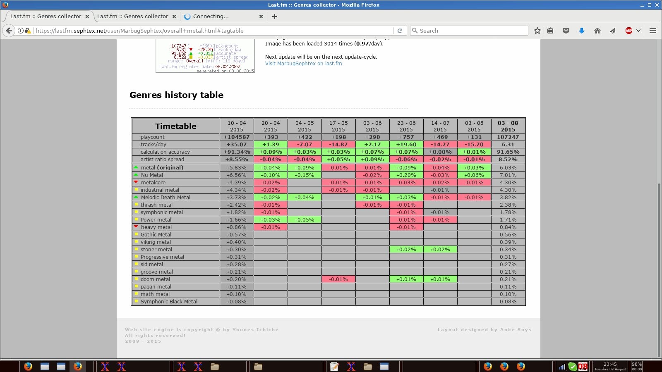Visit MarbugSephtex on last.fm link
The image size is (662, 372).
click(303, 64)
